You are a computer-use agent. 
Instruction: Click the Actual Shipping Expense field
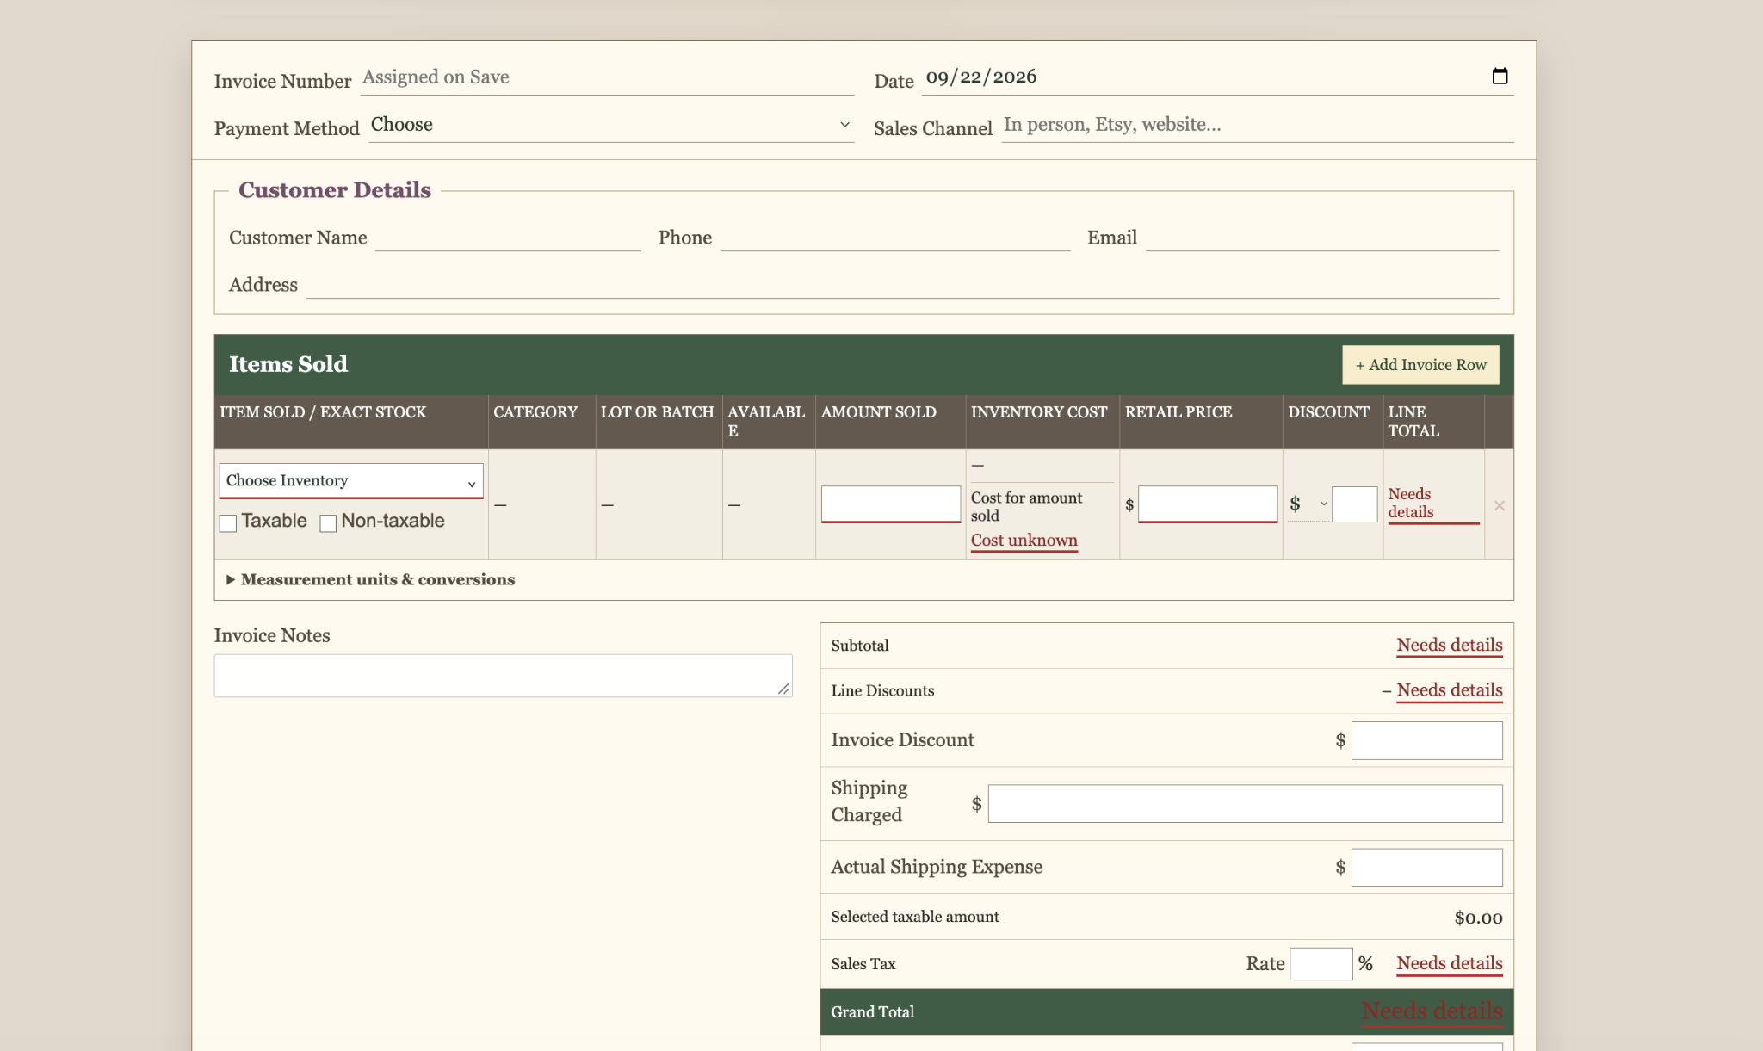click(x=1427, y=868)
